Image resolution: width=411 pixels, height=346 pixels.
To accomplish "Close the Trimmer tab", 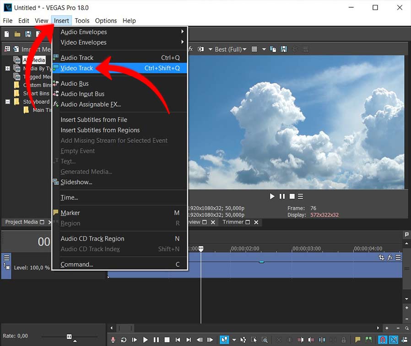I will tap(256, 222).
